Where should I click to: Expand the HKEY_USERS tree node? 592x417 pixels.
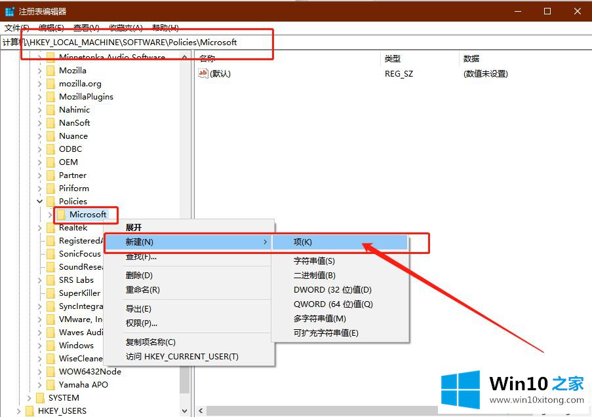[18, 411]
